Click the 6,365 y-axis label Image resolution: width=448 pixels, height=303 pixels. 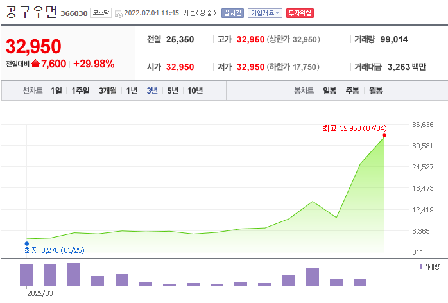coord(421,231)
